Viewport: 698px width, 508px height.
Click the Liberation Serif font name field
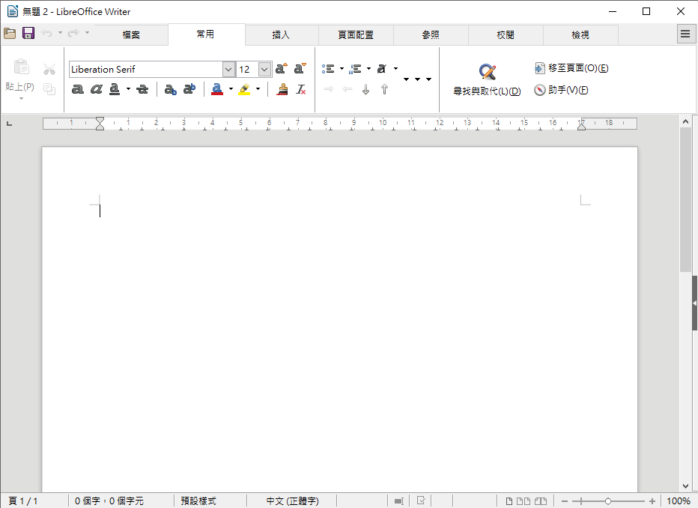pyautogui.click(x=146, y=70)
